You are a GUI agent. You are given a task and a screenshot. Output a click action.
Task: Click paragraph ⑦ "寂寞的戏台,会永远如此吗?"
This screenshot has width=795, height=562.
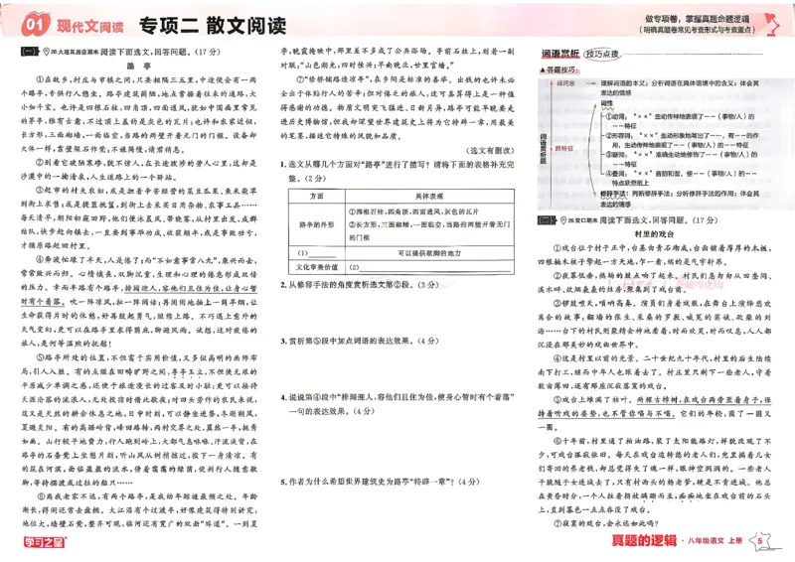tap(605, 523)
